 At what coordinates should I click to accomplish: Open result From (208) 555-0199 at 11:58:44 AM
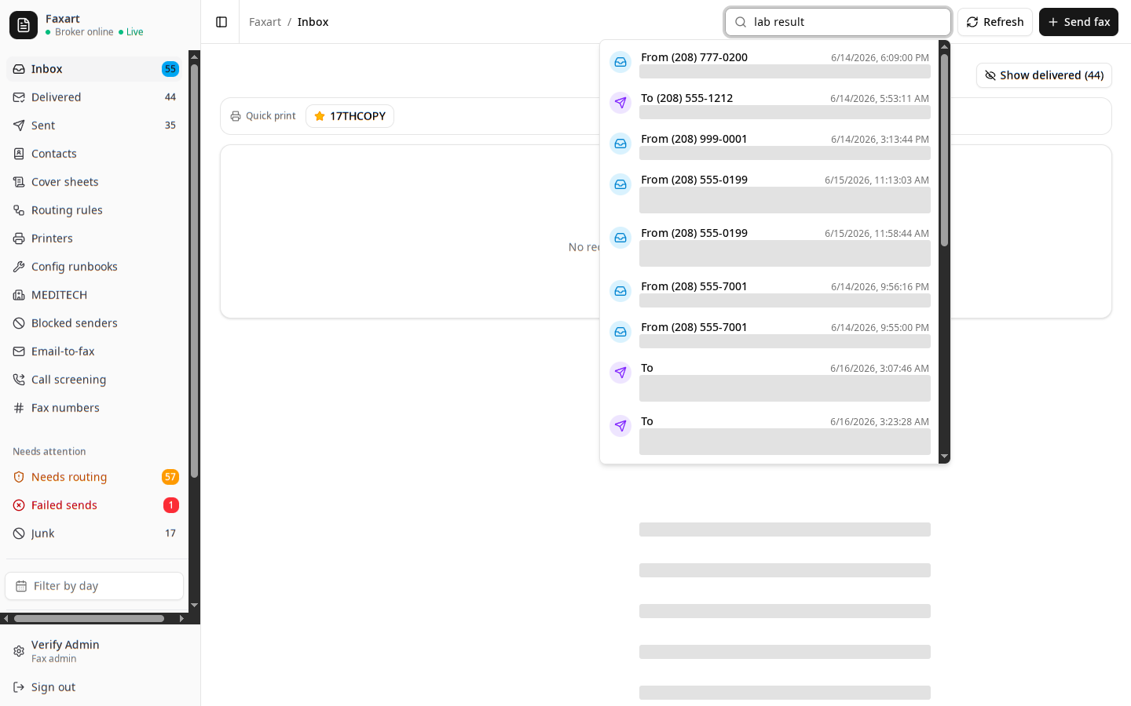tap(770, 247)
